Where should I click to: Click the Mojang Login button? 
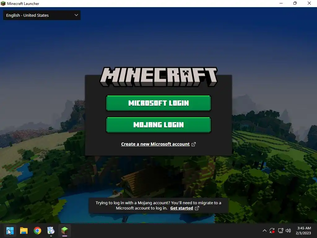coord(158,125)
